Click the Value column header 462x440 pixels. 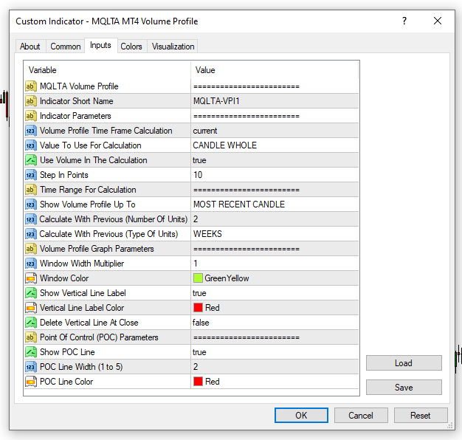point(275,70)
